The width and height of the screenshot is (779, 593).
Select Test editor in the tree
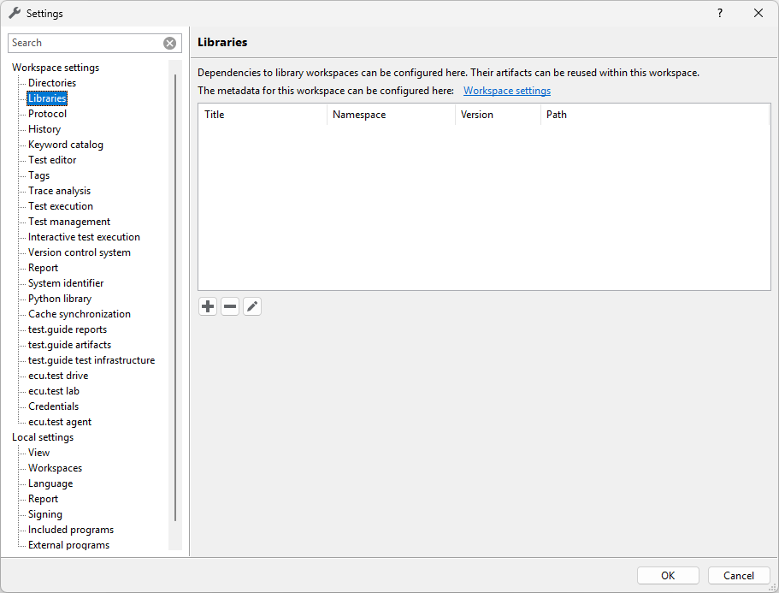pyautogui.click(x=52, y=160)
